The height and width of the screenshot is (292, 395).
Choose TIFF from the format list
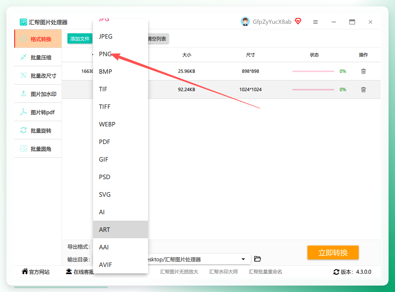121,106
